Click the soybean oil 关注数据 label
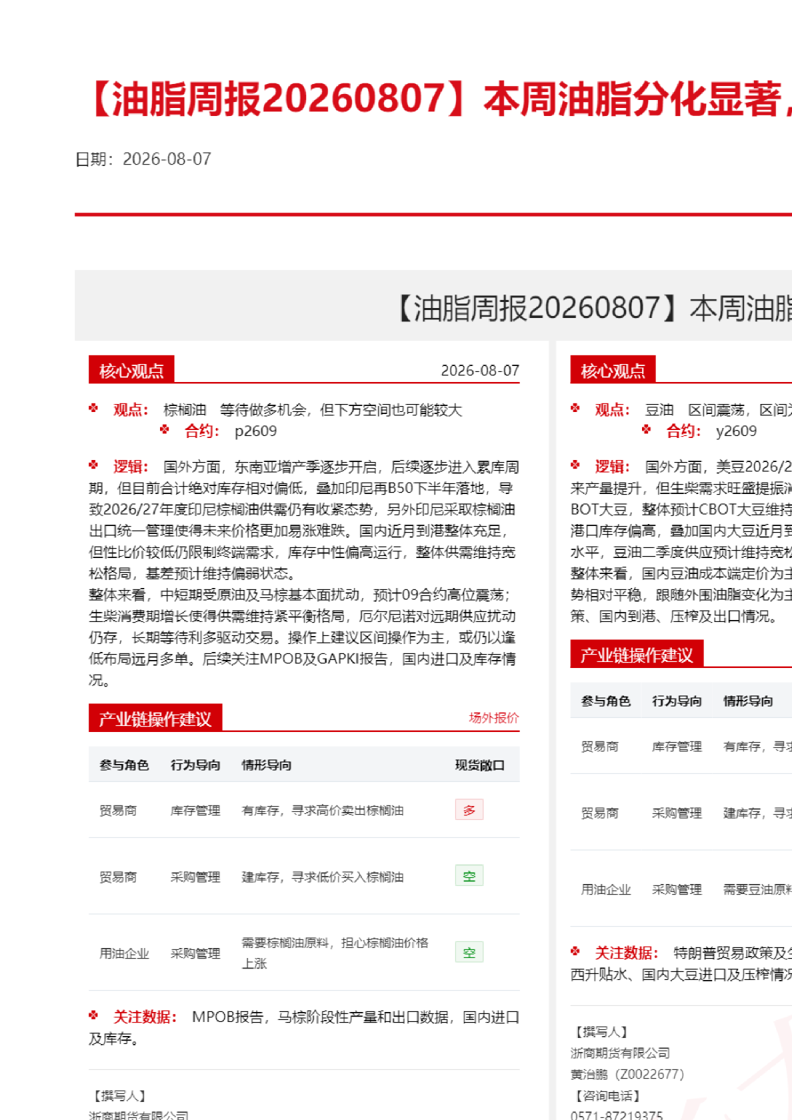Screen dimensions: 792x1120 pyautogui.click(x=627, y=953)
